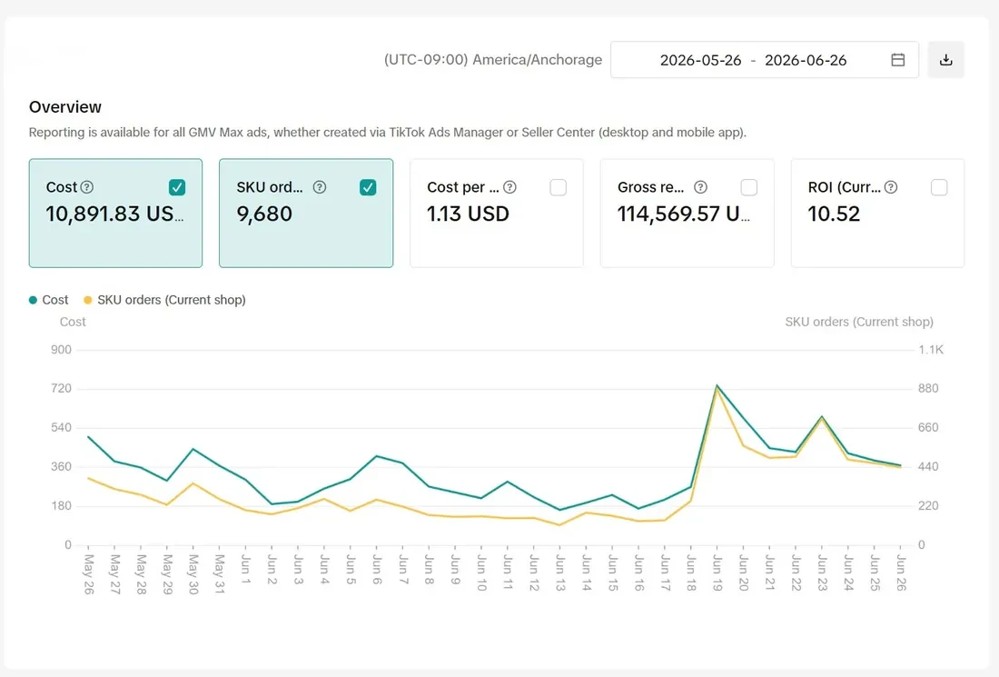Open the calendar icon in date range
Screen dimensions: 999x677
coord(897,60)
